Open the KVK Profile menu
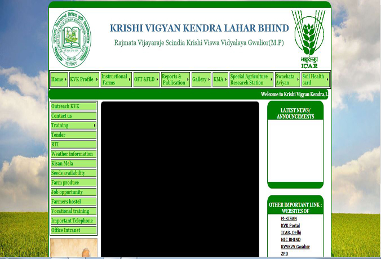Image resolution: width=381 pixels, height=259 pixels. coord(84,79)
